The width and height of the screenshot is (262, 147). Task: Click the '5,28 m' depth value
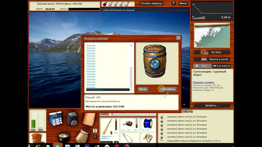226,17
